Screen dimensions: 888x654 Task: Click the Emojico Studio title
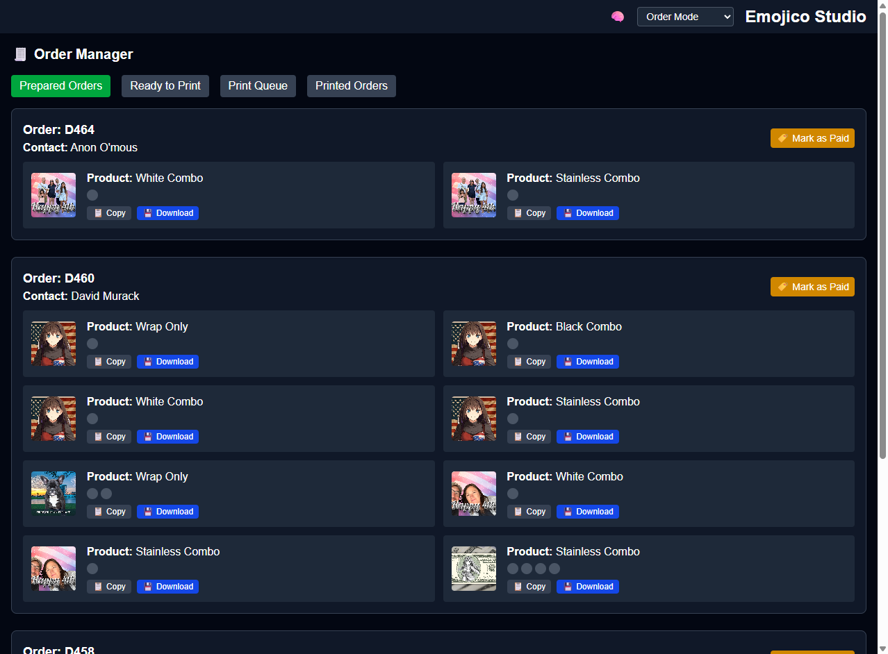coord(805,17)
